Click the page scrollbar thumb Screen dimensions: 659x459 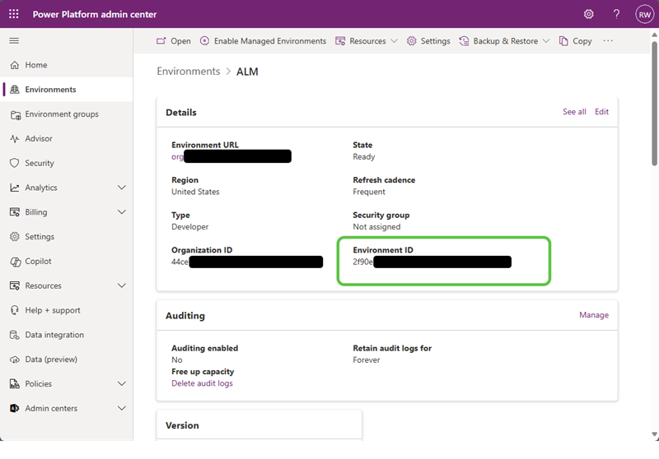tap(654, 103)
